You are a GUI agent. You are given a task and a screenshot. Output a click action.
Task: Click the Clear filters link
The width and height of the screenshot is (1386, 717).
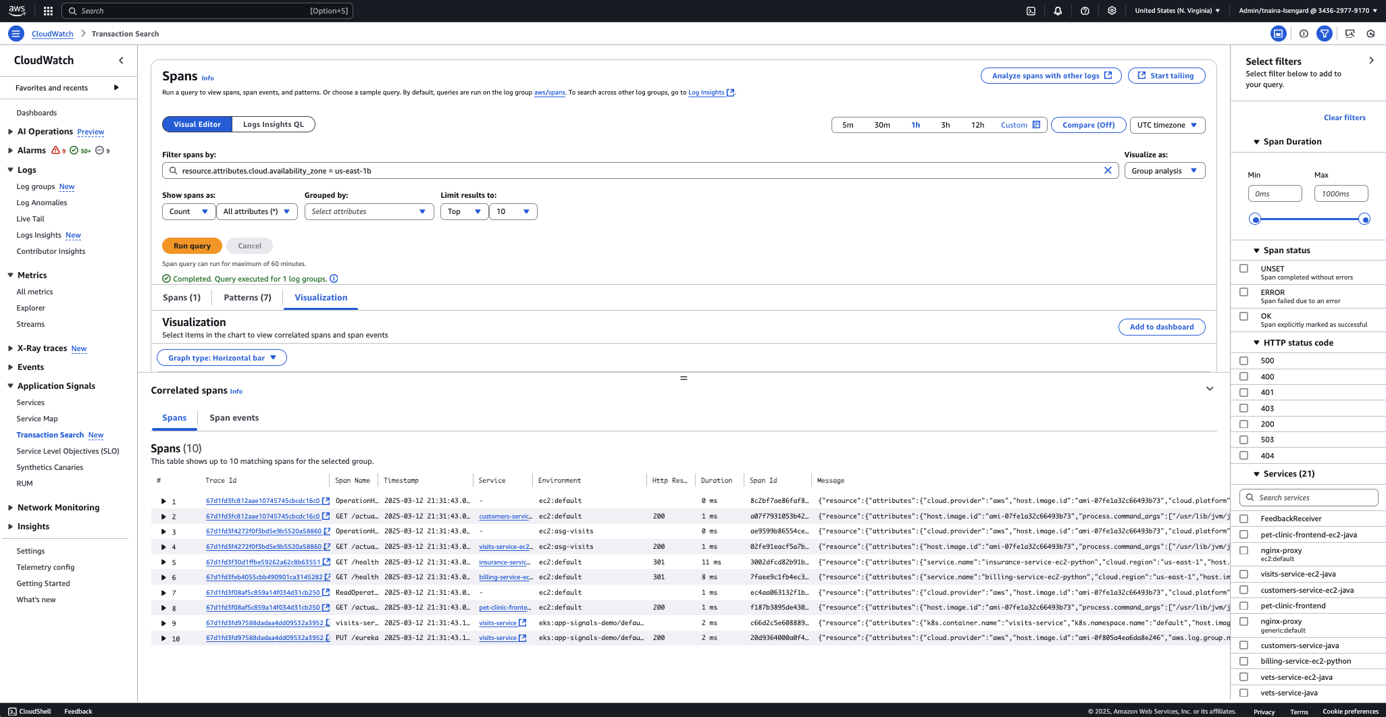(1344, 117)
